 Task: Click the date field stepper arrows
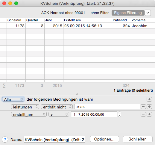click(119, 114)
